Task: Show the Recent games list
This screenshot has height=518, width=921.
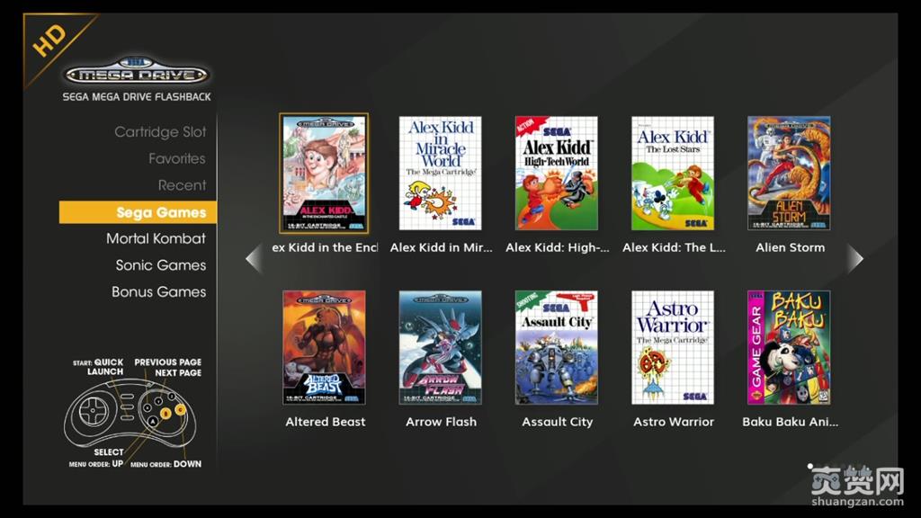Action: [182, 185]
